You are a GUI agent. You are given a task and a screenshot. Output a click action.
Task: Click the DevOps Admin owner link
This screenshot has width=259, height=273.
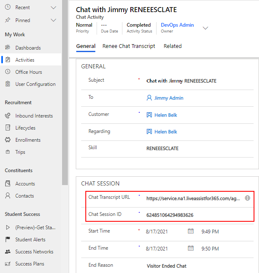click(x=177, y=25)
